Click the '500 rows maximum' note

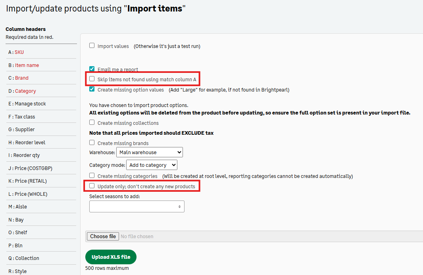coord(107,268)
